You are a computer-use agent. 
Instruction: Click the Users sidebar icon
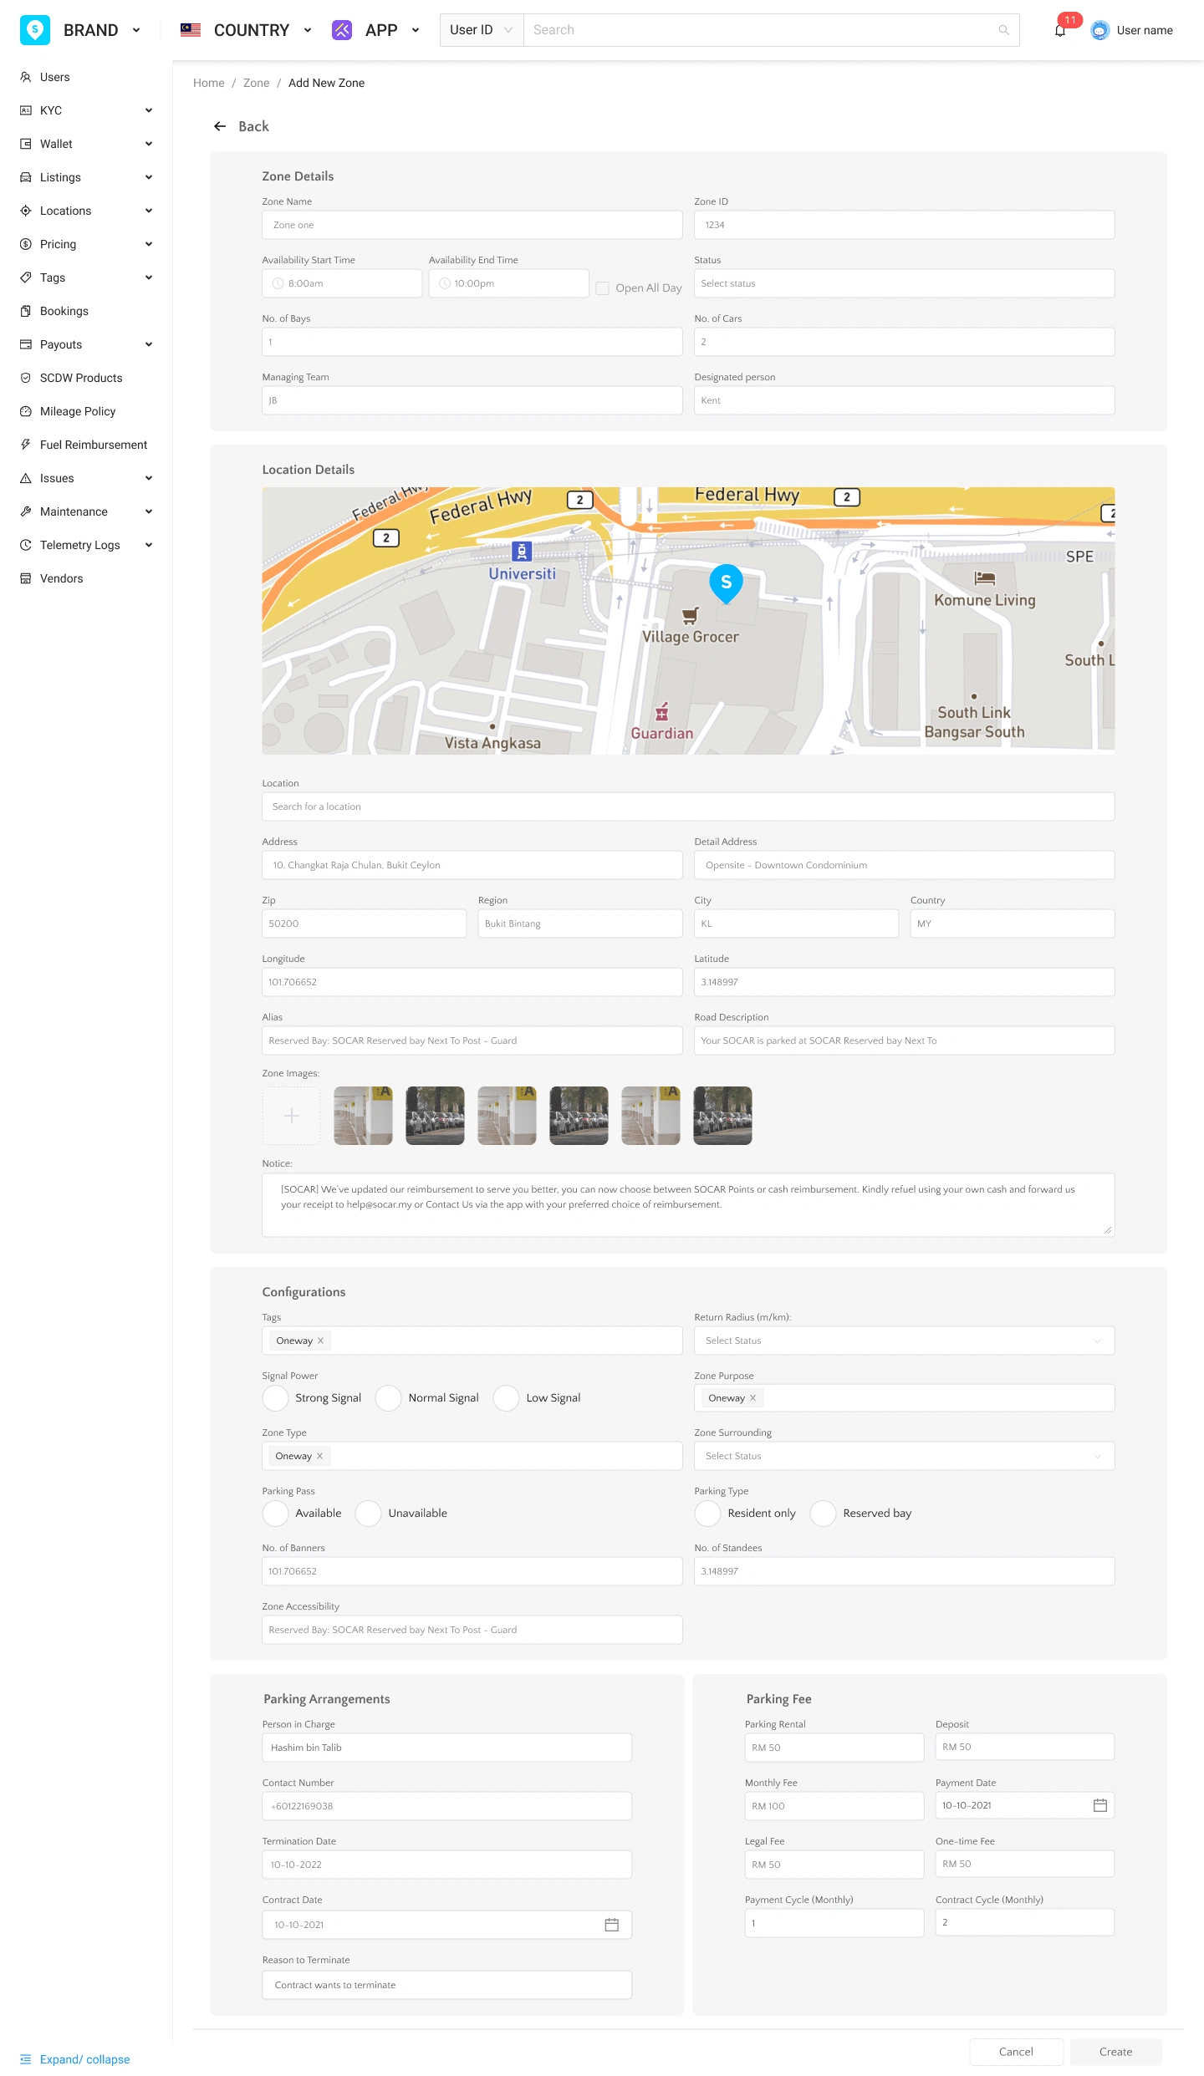26,77
